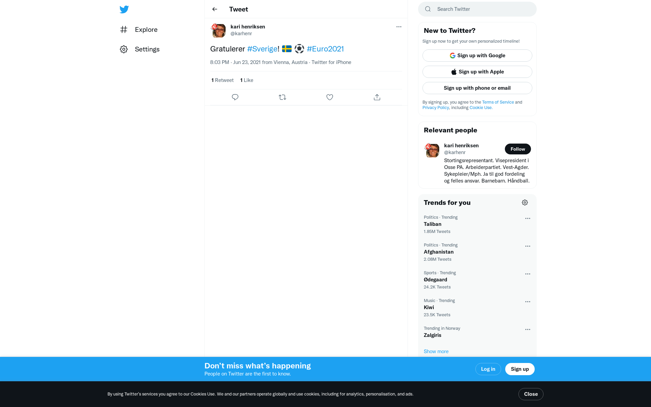651x407 pixels.
Task: Click the search magnifier icon
Action: pyautogui.click(x=428, y=9)
